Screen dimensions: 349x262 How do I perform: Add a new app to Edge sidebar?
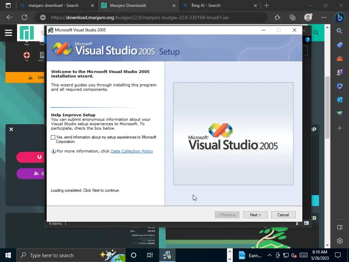(x=340, y=128)
